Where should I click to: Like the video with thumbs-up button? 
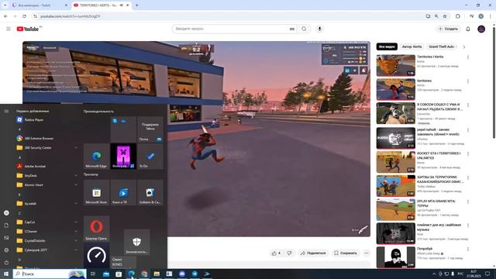tap(276, 253)
